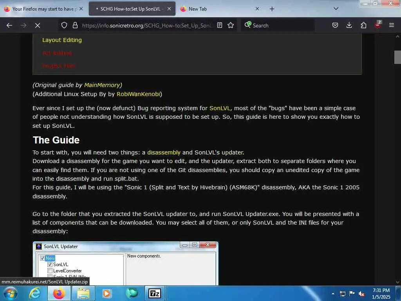Open the network tray icon
The image size is (401, 301).
(342, 294)
